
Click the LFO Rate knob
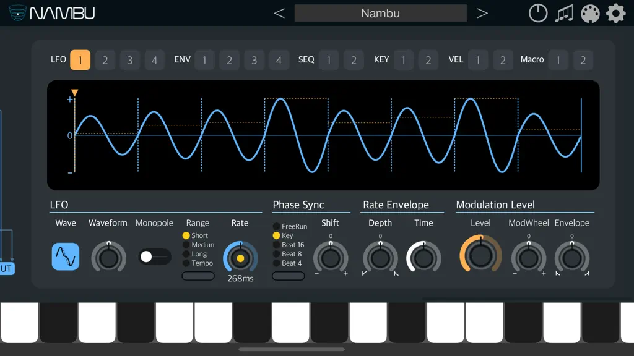coord(240,258)
